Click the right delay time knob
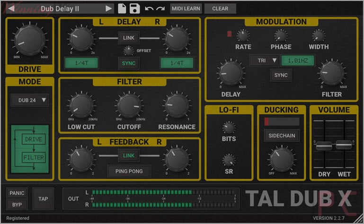The height and width of the screenshot is (224, 364). click(x=177, y=39)
